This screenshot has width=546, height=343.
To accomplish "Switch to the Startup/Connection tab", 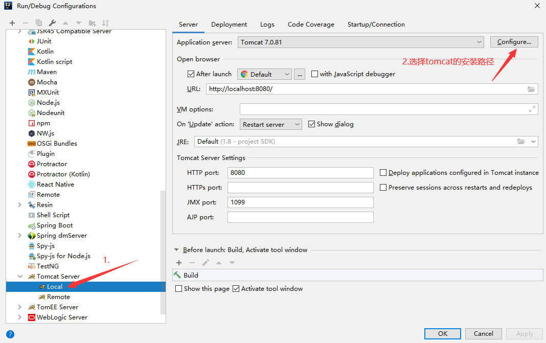I will tap(376, 25).
